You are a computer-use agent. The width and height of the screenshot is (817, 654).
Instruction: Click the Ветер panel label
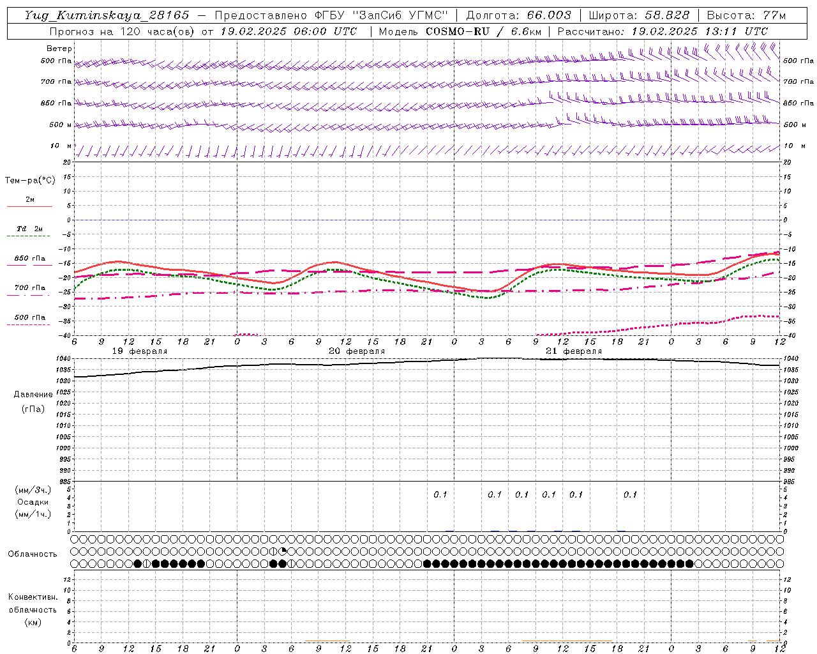[x=59, y=49]
